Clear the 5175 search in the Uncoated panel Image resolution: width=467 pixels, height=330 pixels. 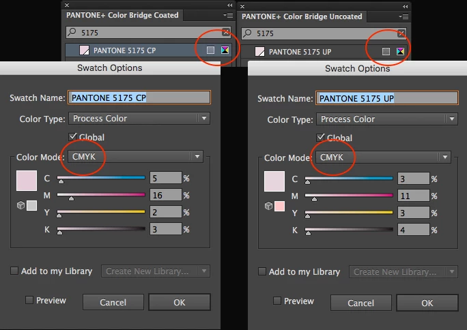(x=401, y=33)
